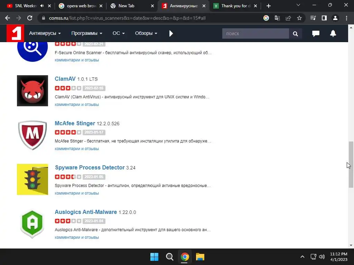Click the Chrome taskbar icon
Viewport: 354px width, 265px height.
point(185,257)
